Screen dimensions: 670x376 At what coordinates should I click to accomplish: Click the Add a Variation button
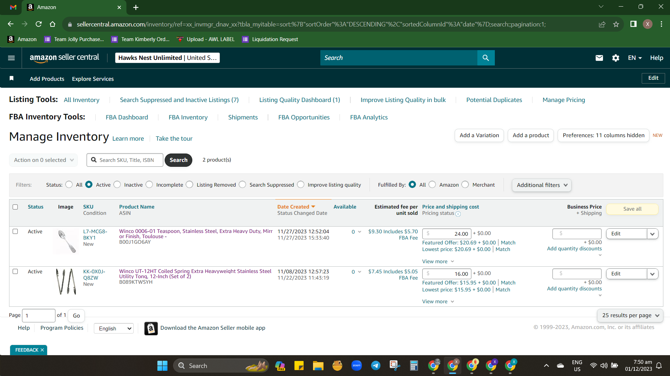(479, 135)
